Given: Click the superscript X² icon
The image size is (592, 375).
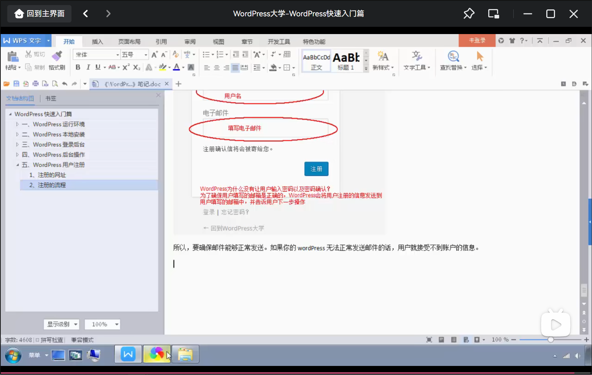Looking at the screenshot, I should coord(126,67).
